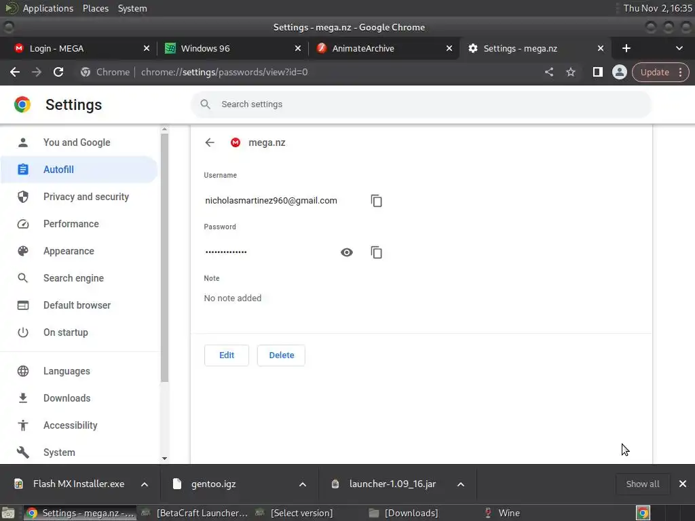
Task: Click the magnifier icon in search settings
Action: [x=205, y=104]
